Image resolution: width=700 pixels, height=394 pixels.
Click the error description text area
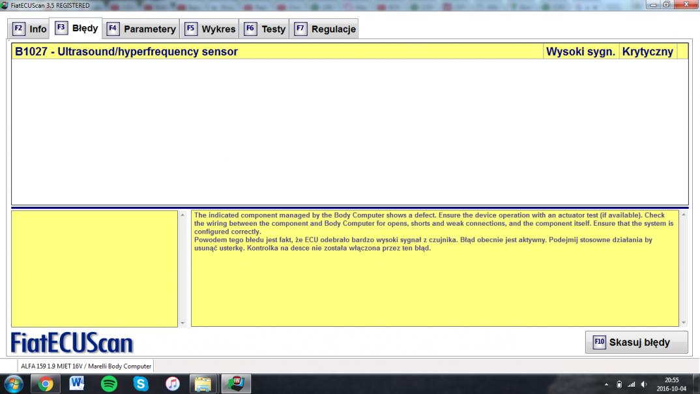pos(435,269)
